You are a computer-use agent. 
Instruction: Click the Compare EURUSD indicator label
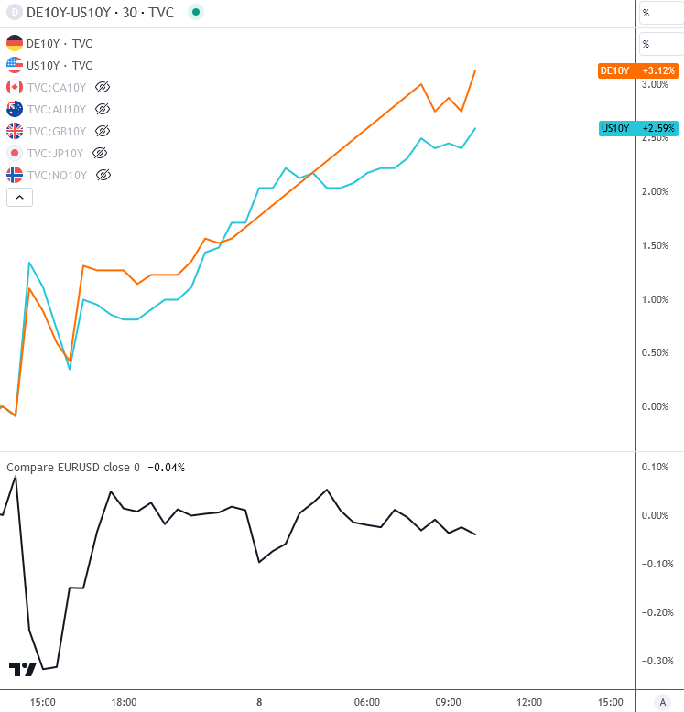tap(73, 468)
